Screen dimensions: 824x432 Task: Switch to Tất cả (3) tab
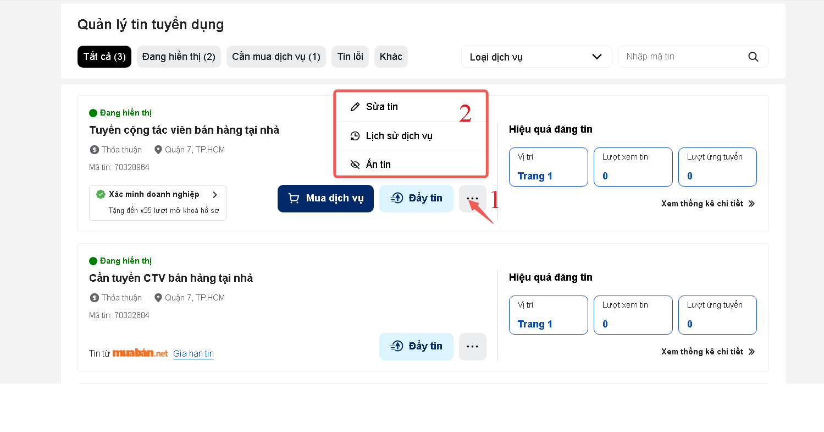(x=104, y=57)
